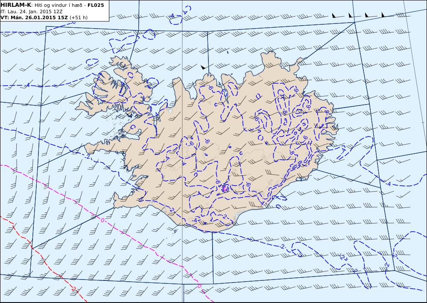Click the initial time line 'IT: Lau. 24. Jan. 2015 12Z'
The height and width of the screenshot is (303, 427).
pyautogui.click(x=32, y=12)
